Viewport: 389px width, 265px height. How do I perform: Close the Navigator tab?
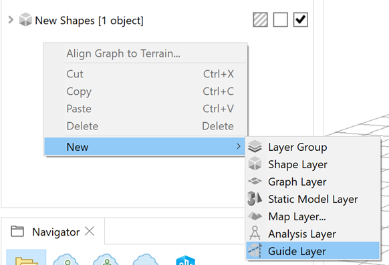(x=90, y=232)
